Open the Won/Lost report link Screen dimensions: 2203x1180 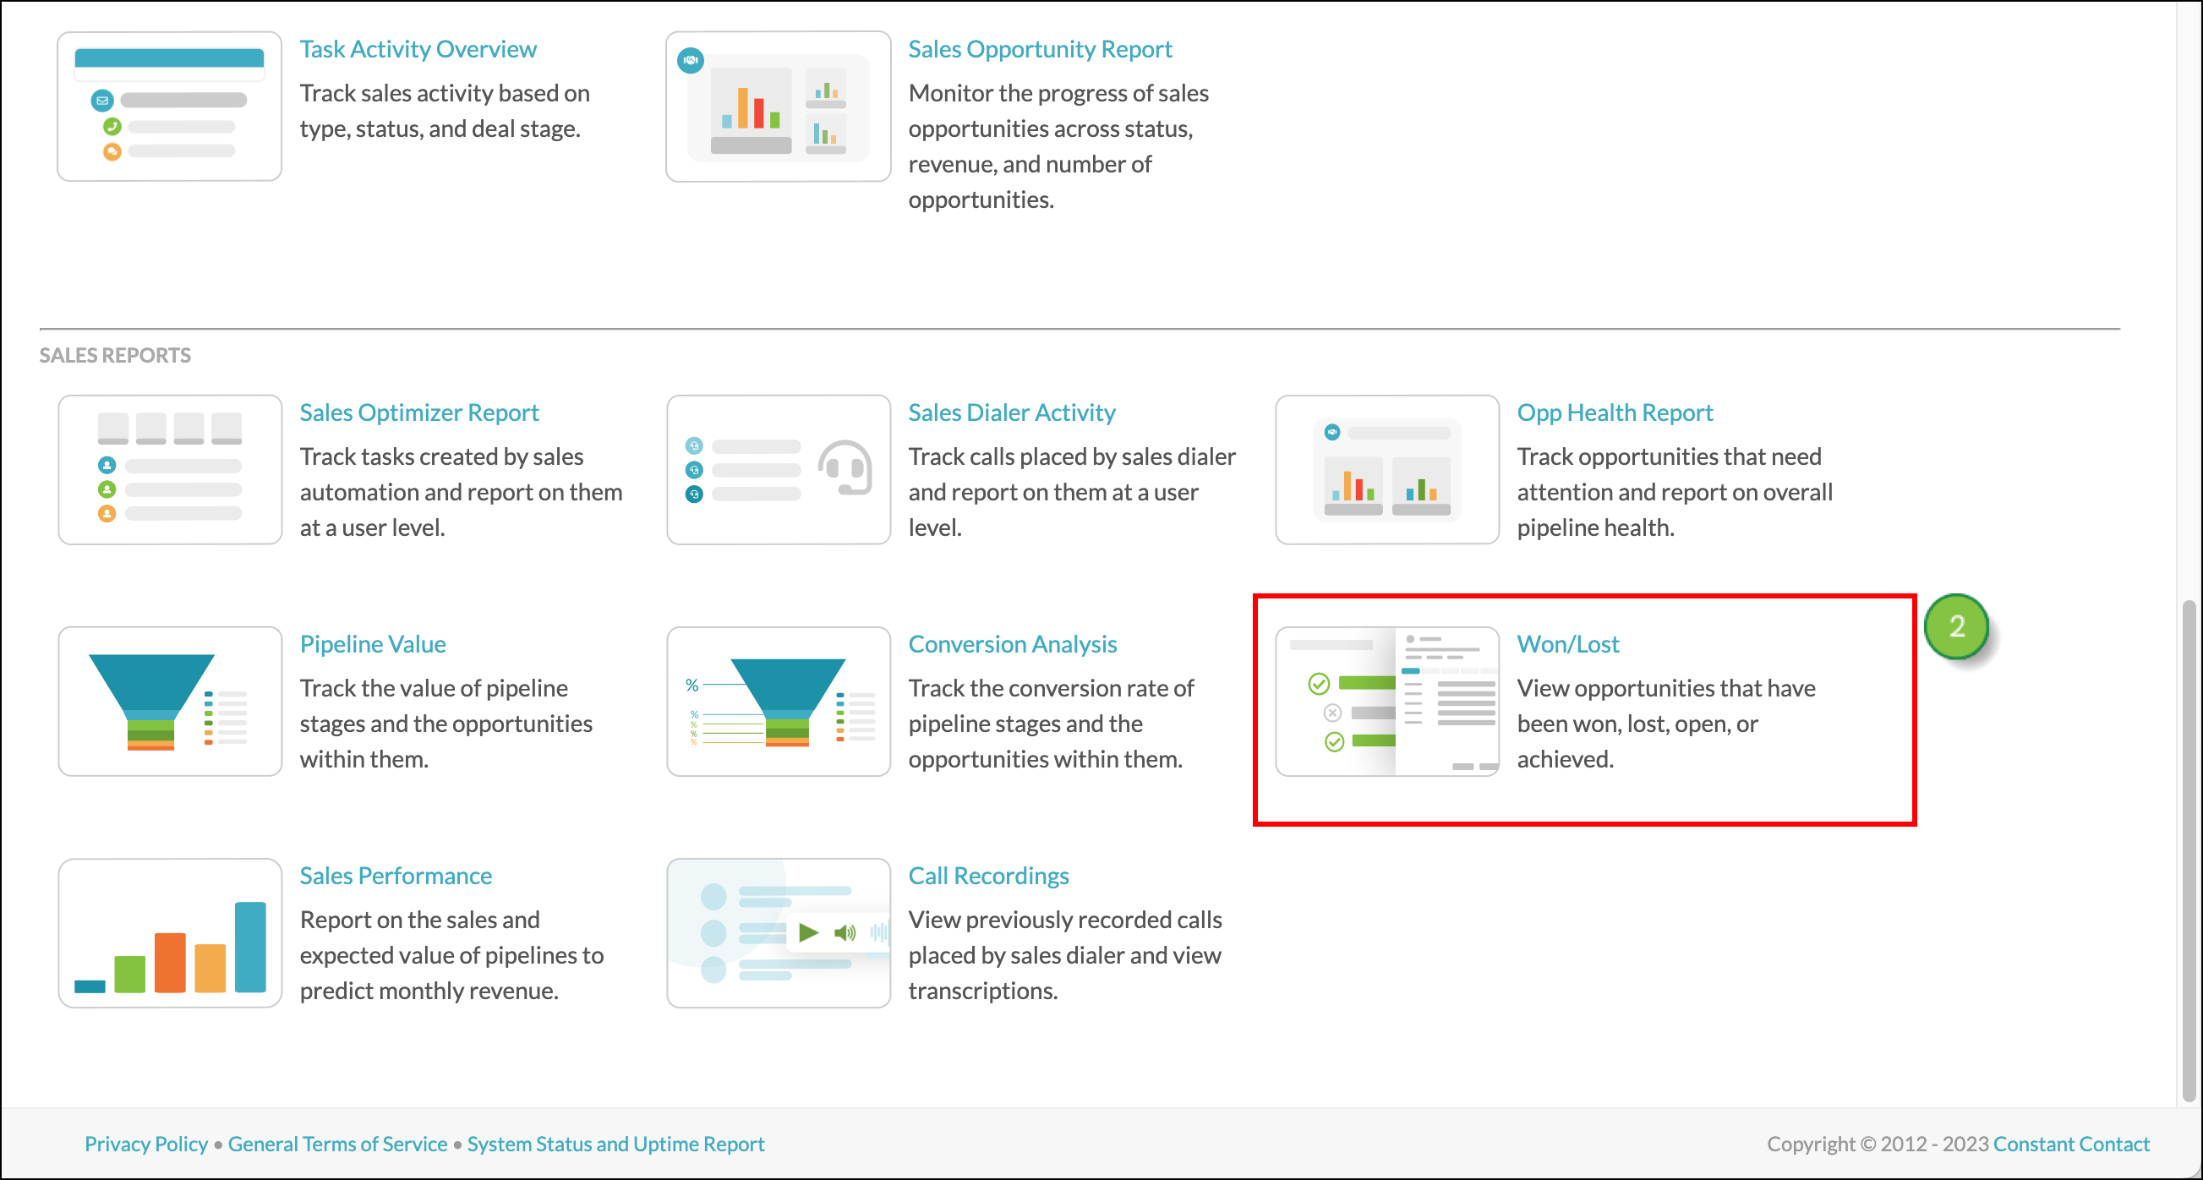(1567, 644)
